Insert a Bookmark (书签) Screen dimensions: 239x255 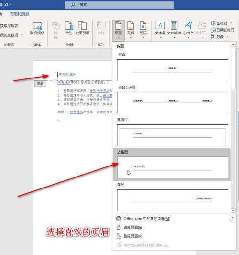(68, 28)
